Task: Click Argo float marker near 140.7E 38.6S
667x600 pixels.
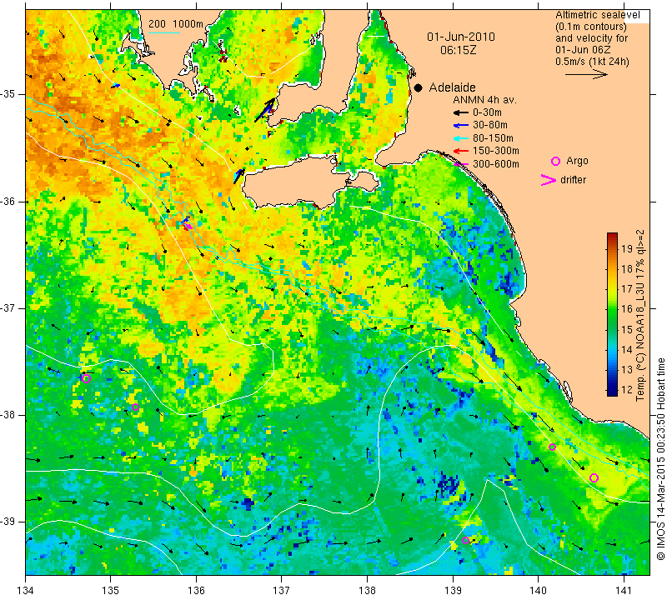Action: click(x=594, y=477)
